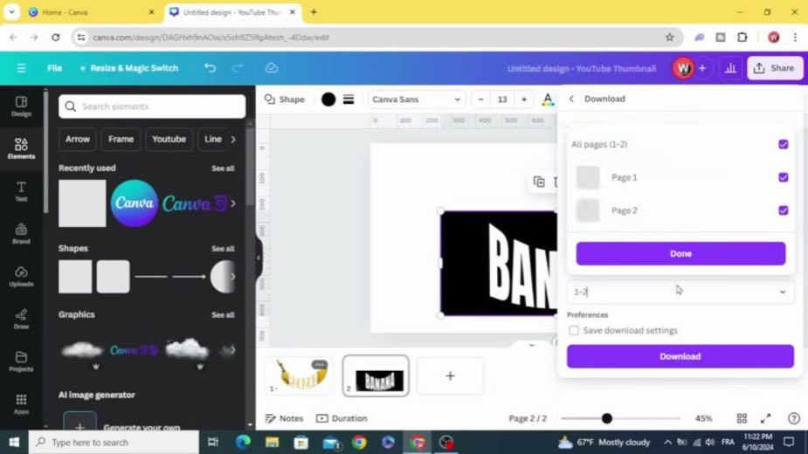Image resolution: width=808 pixels, height=454 pixels.
Task: Open Windows Start menu
Action: tap(14, 442)
